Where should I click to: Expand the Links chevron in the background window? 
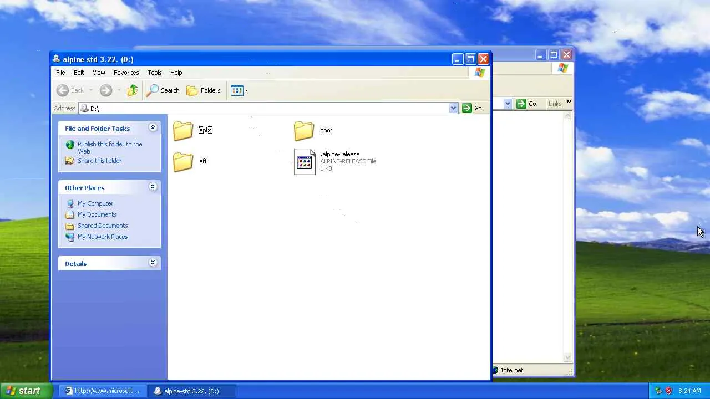(569, 102)
